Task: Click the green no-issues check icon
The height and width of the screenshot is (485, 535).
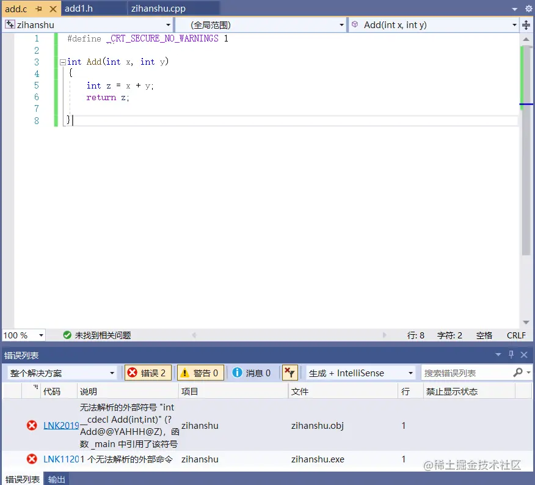Action: coord(67,335)
